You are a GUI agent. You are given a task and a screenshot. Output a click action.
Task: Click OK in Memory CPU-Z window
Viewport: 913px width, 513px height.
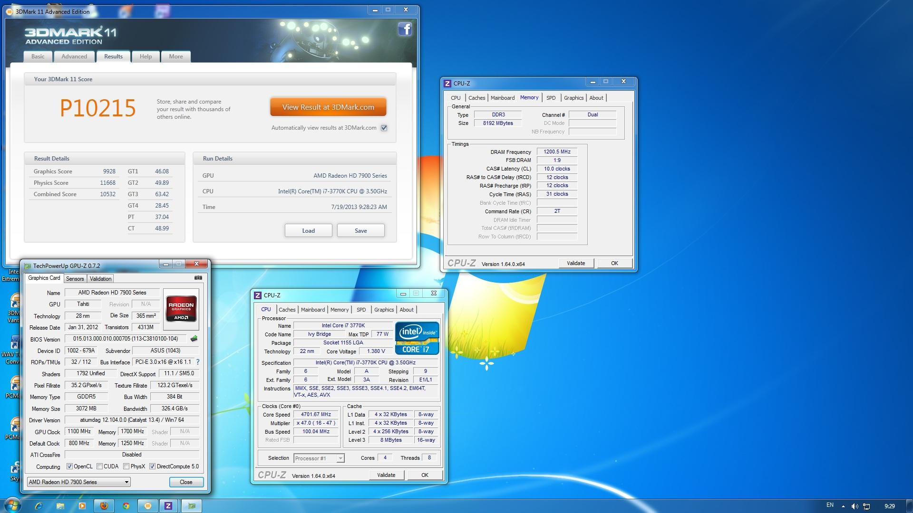[x=614, y=263]
